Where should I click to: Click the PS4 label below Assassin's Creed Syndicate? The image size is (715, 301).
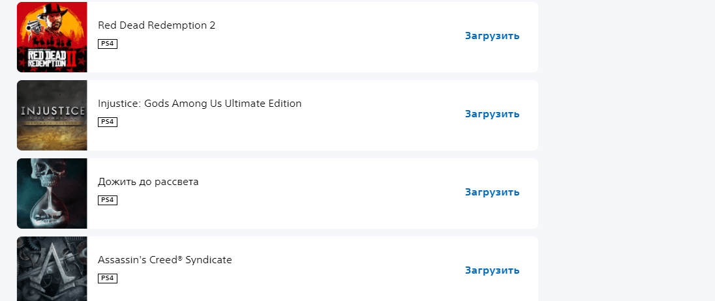tap(108, 278)
